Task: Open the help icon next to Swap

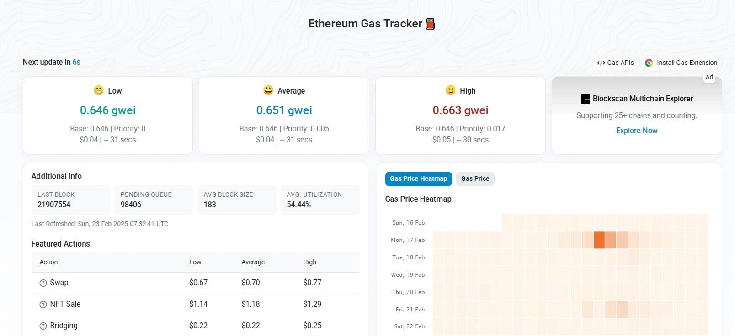Action: pyautogui.click(x=42, y=283)
